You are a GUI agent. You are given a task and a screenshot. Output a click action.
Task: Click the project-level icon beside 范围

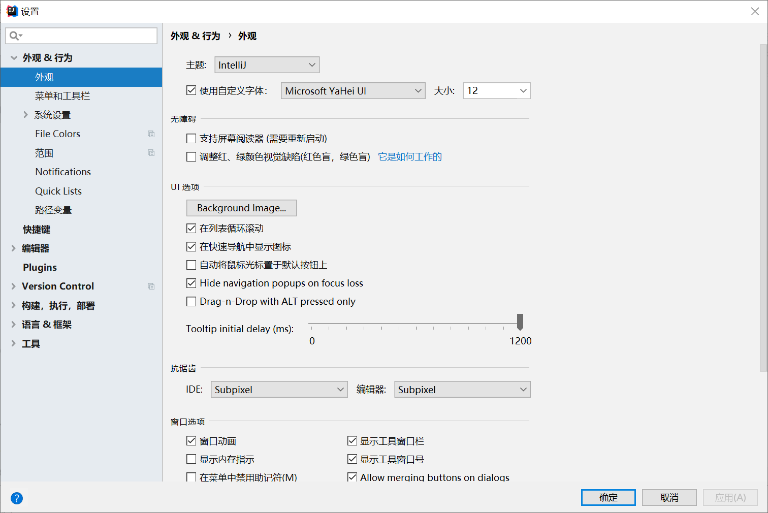point(151,153)
